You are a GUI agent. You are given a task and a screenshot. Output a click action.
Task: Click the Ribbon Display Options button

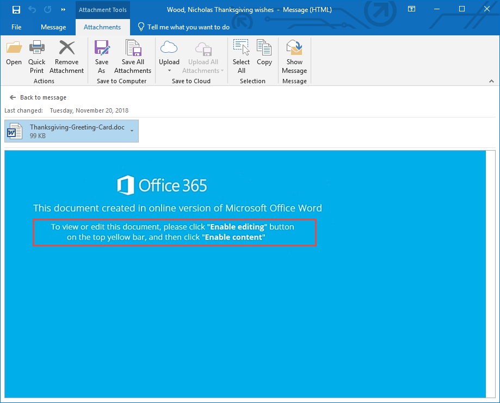tap(412, 9)
